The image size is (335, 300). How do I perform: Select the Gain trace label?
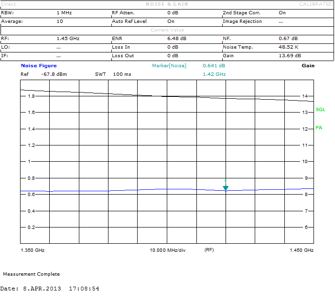(x=308, y=66)
